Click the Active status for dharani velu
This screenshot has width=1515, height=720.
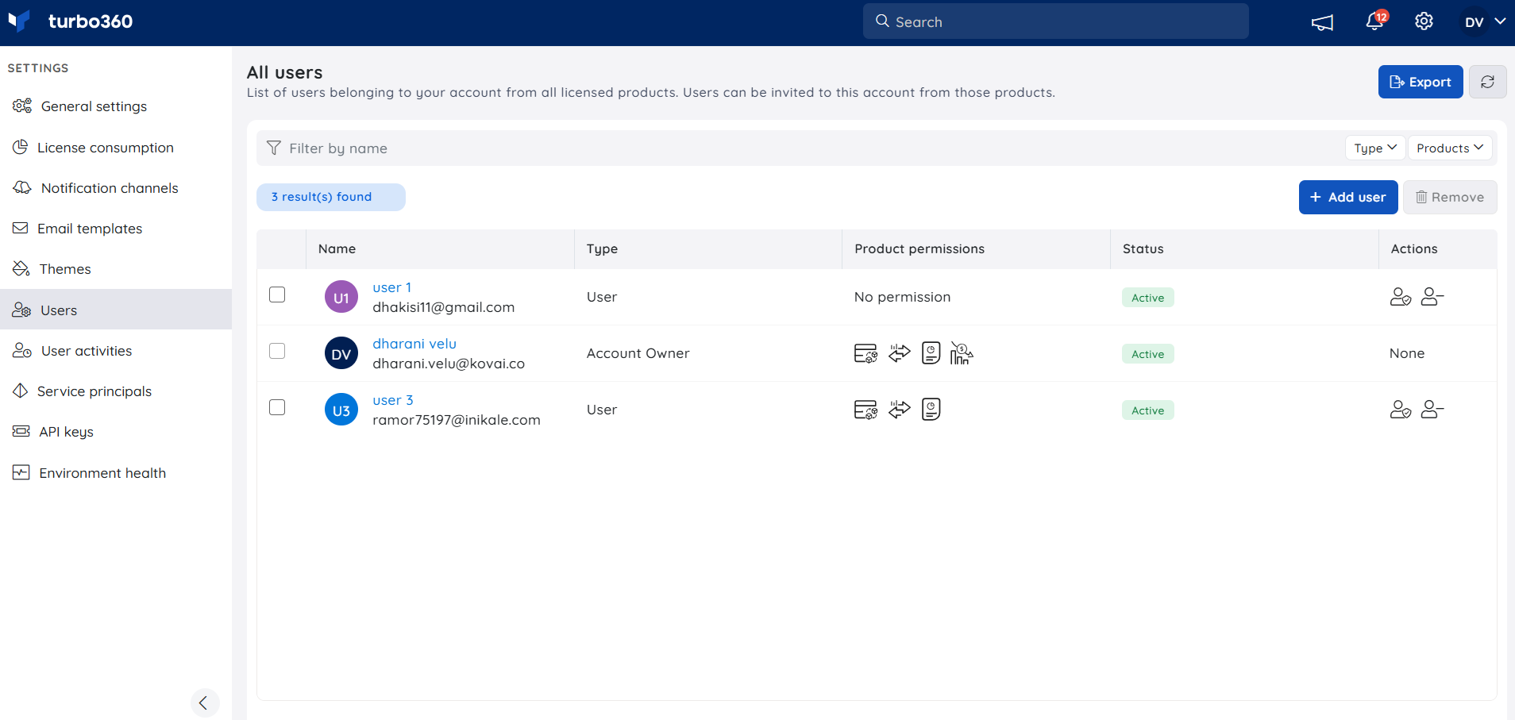click(1148, 354)
